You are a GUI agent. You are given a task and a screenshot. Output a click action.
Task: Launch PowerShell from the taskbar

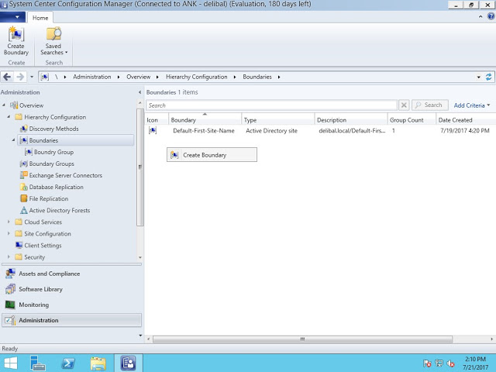click(67, 363)
